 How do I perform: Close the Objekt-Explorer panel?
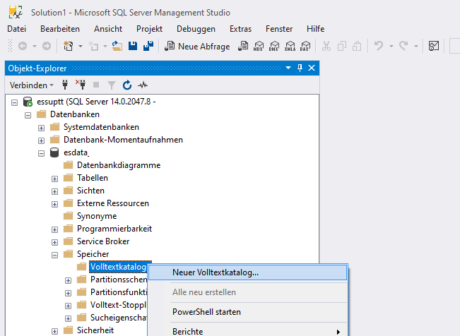312,68
